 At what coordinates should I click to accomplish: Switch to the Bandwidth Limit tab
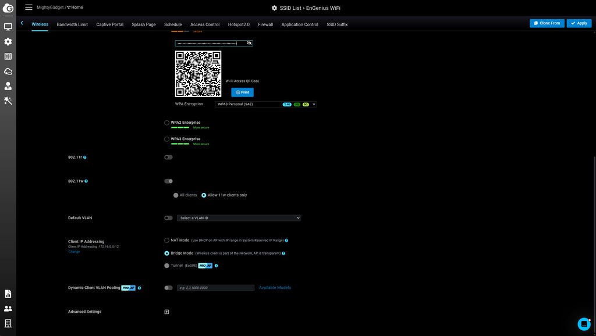[72, 24]
